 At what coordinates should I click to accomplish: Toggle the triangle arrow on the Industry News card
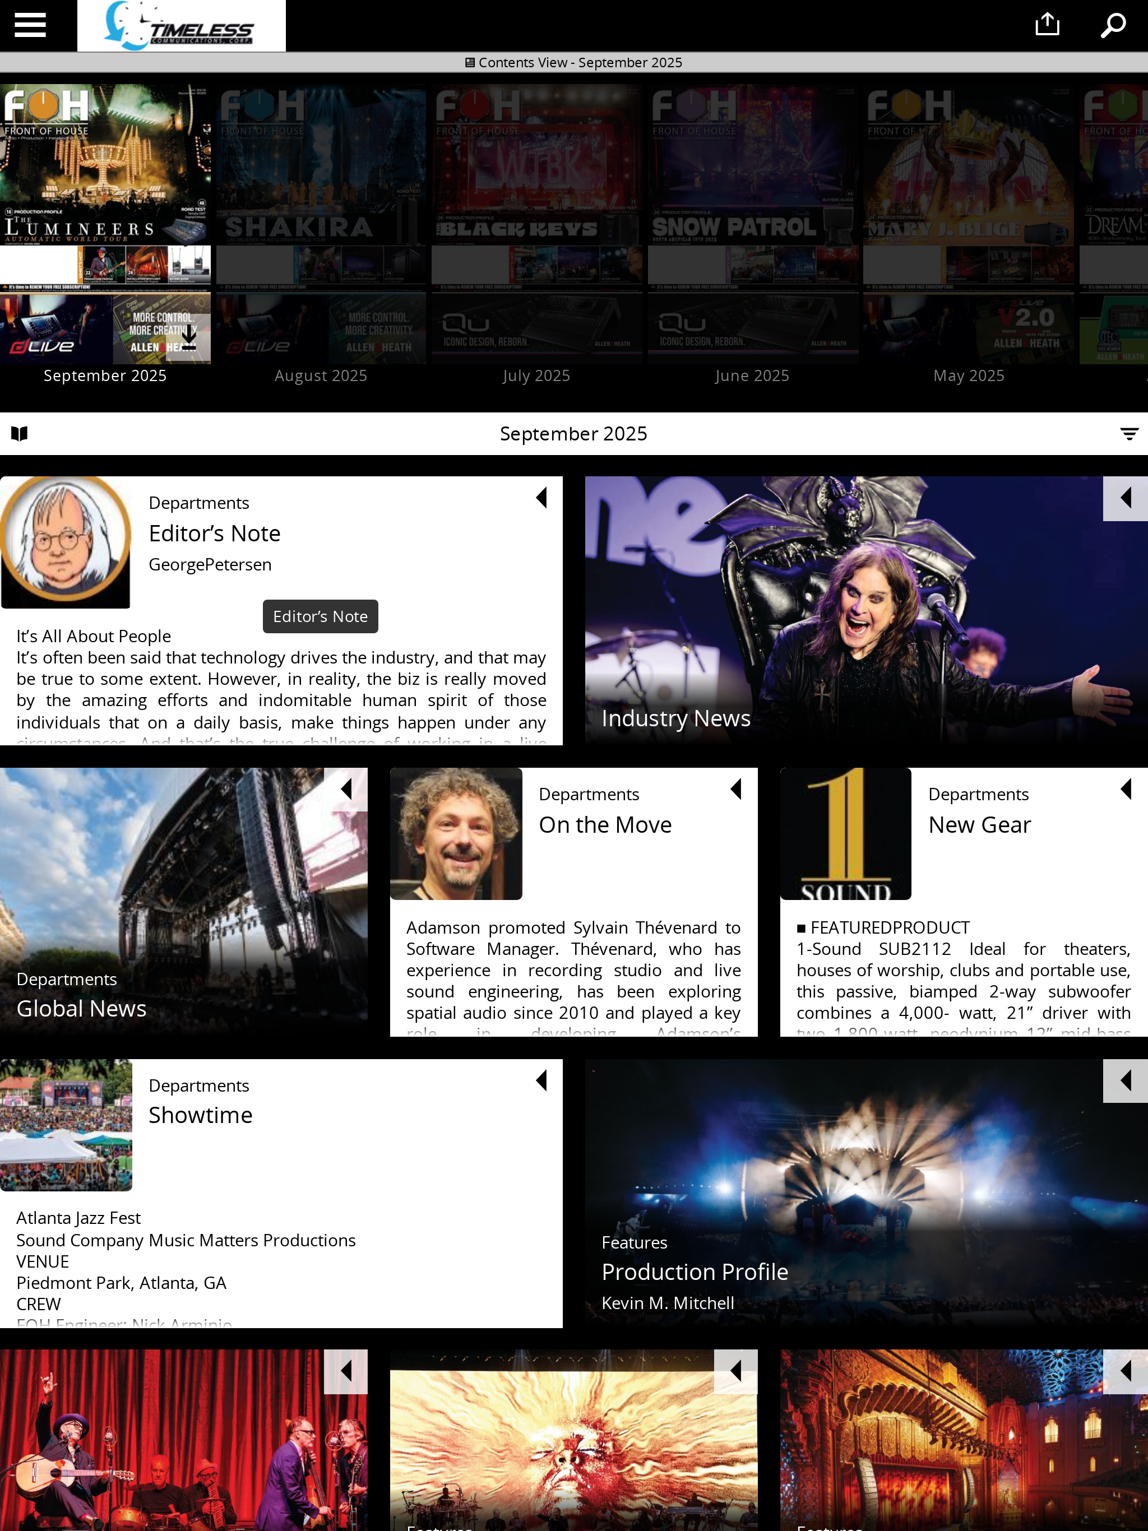coord(1125,498)
